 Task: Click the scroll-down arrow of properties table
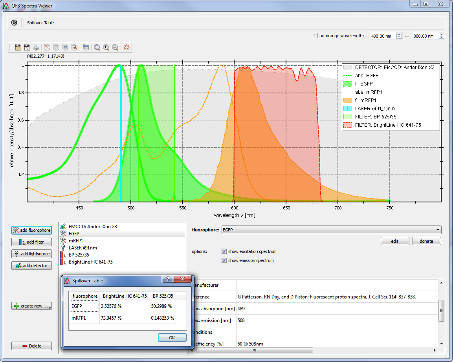(x=442, y=344)
